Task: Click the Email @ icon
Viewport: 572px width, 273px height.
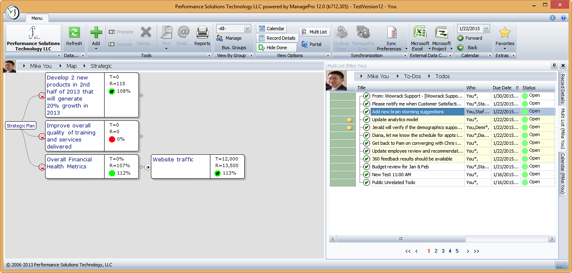Action: [x=183, y=33]
